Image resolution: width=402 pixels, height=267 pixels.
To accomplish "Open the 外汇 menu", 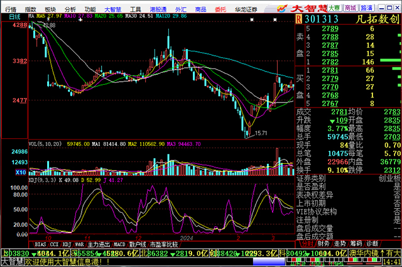I will 180,9.
